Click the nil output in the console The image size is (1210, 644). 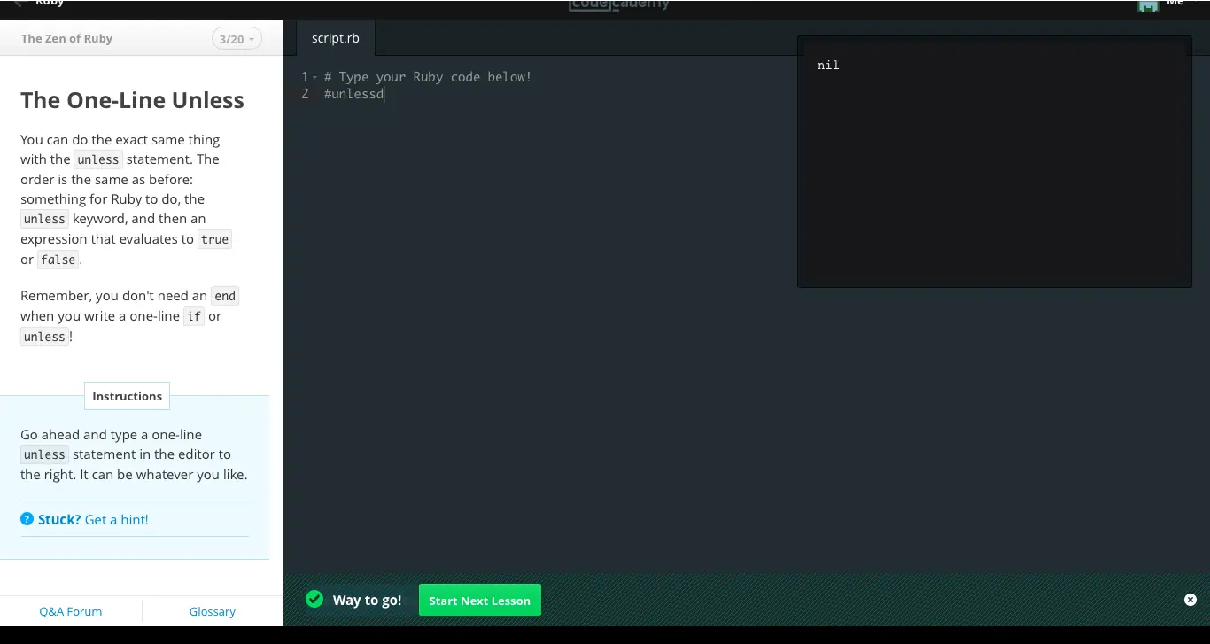coord(828,65)
